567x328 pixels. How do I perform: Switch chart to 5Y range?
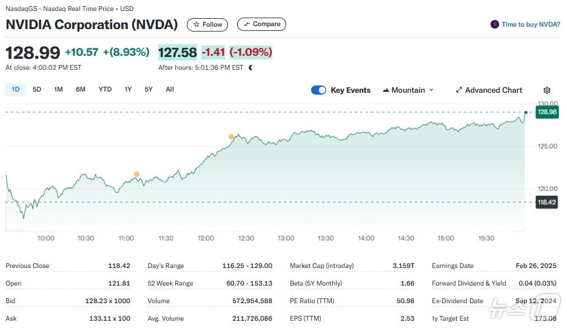(x=149, y=90)
